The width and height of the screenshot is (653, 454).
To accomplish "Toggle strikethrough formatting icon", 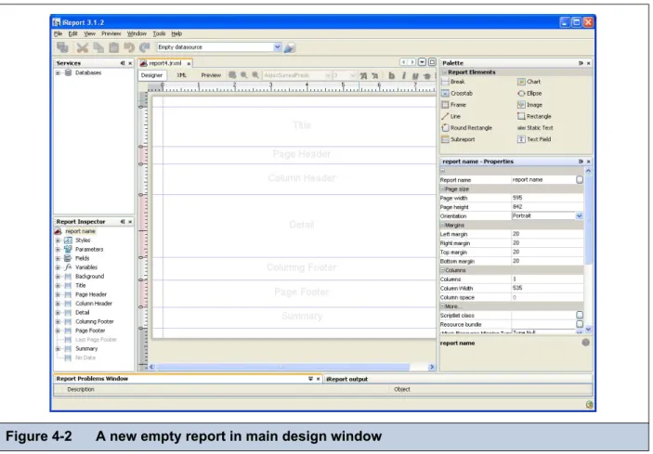I will pyautogui.click(x=427, y=76).
